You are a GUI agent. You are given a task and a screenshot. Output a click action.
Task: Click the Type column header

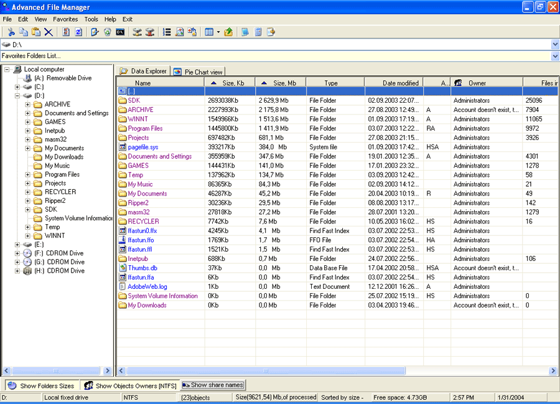point(331,83)
